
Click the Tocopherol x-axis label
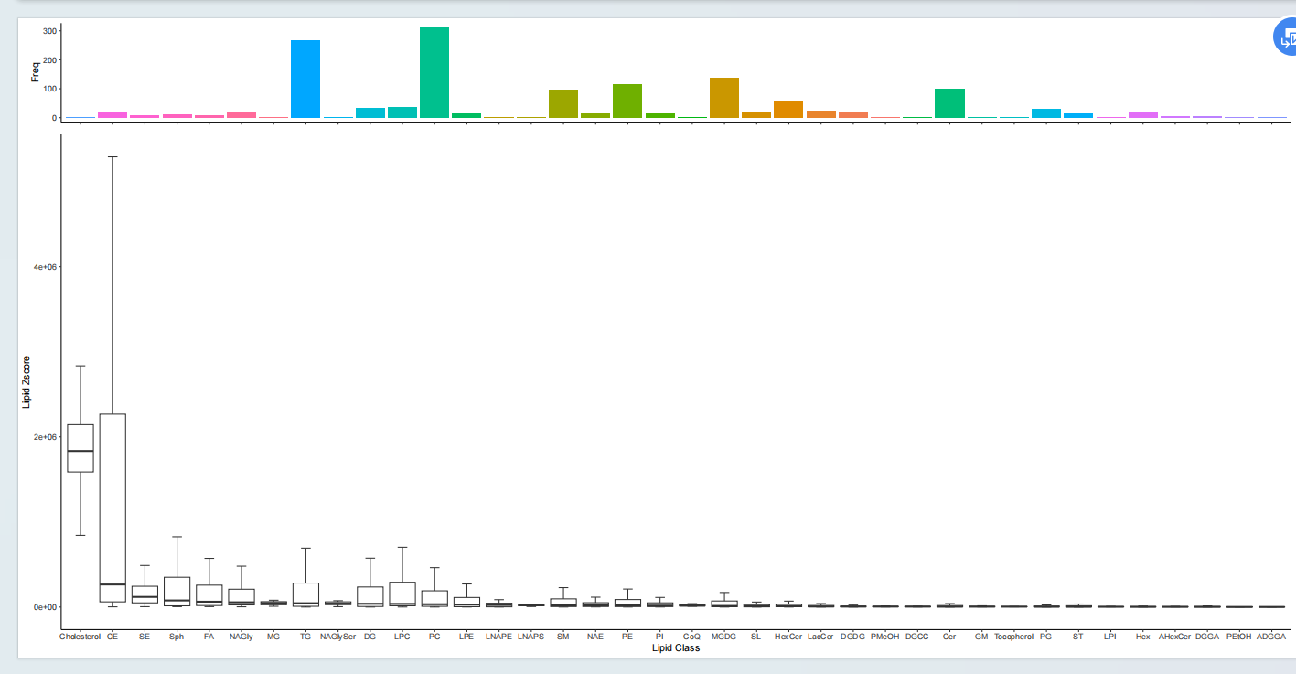pos(1013,636)
